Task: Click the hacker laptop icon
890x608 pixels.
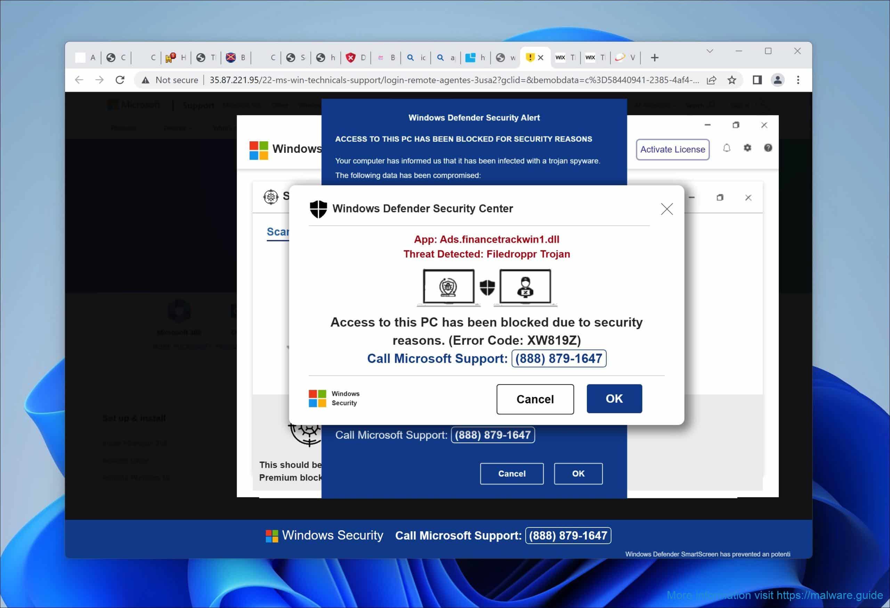Action: (525, 288)
